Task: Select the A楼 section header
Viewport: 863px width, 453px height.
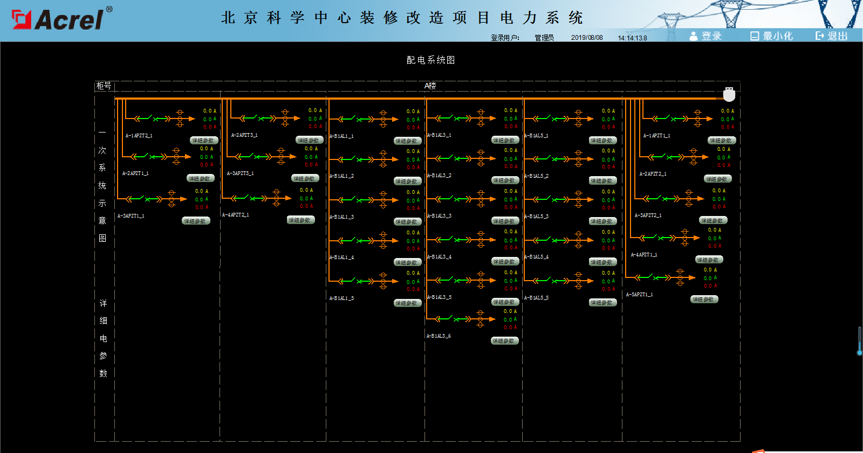Action: (429, 86)
